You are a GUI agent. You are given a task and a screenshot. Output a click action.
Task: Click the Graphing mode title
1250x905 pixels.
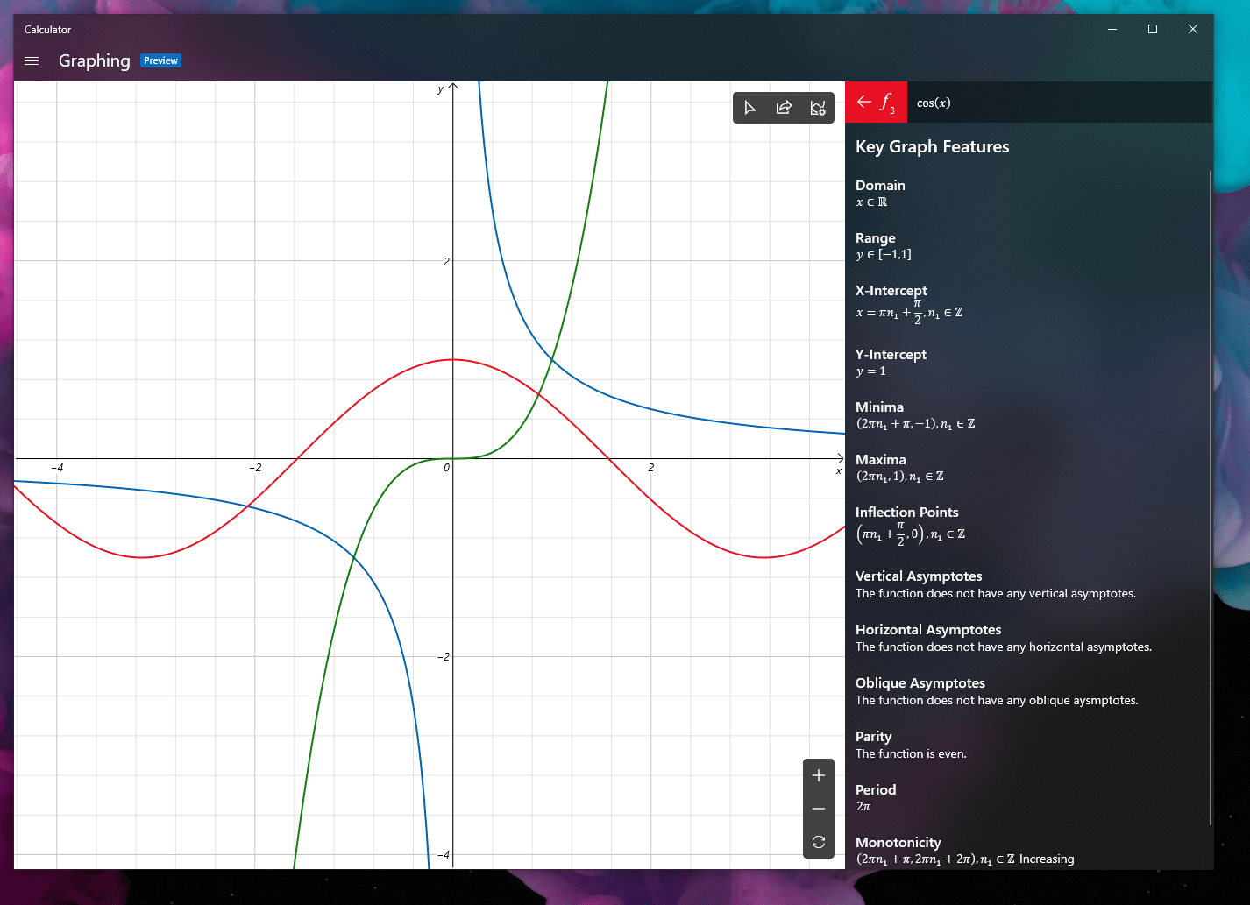(94, 61)
